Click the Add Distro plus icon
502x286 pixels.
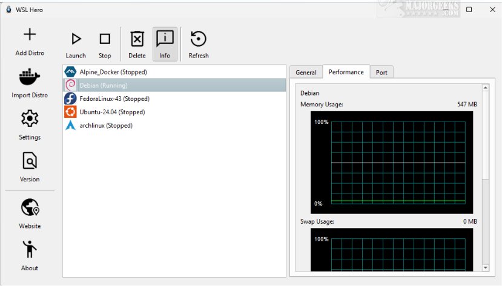coord(30,36)
